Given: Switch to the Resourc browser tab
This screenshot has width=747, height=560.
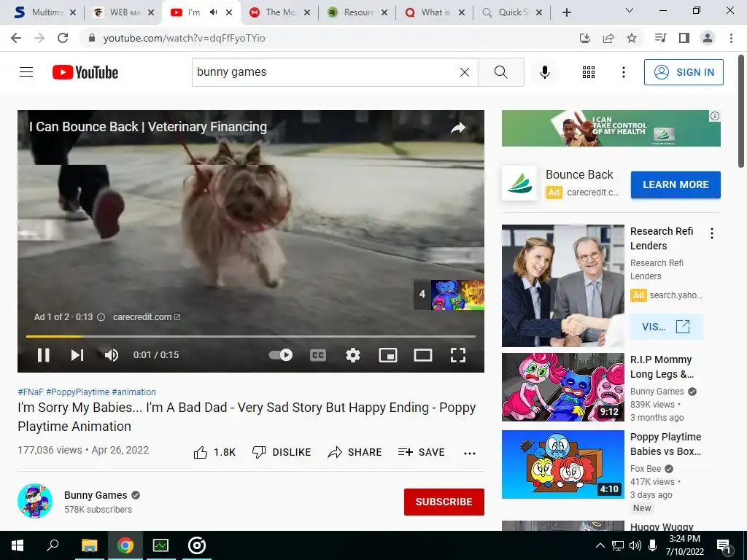Looking at the screenshot, I should pyautogui.click(x=356, y=12).
